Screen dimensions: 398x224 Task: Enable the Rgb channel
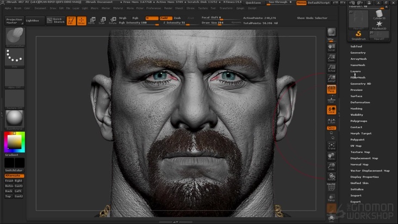(135, 18)
